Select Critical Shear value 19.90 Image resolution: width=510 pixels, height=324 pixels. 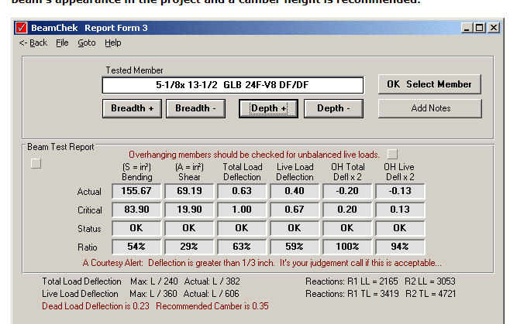click(x=189, y=210)
